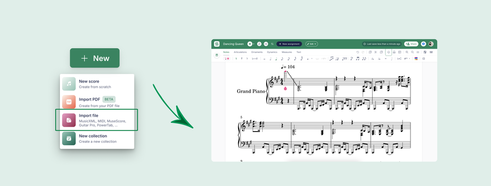Screen dimensions: 491x186
Task: Click the Grand Piano instrument label
Action: point(251,91)
